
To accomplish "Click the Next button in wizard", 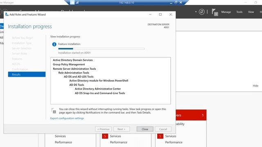I will click(x=122, y=129).
